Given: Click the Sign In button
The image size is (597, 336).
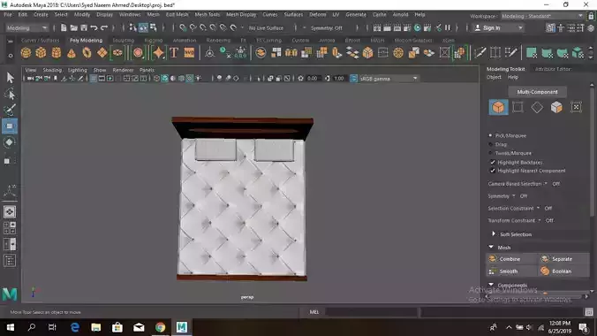Looking at the screenshot, I should click(x=498, y=27).
